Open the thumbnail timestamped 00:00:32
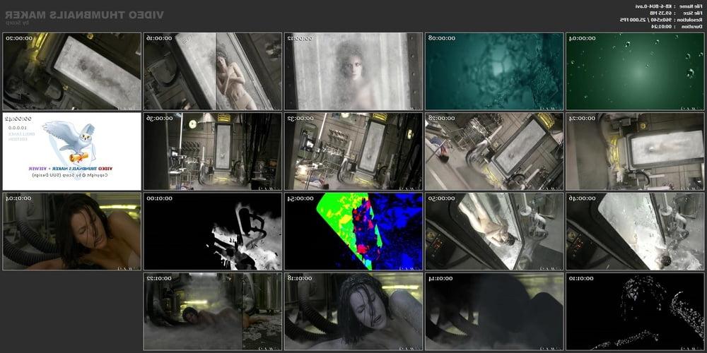707x353 pixels. 353,151
